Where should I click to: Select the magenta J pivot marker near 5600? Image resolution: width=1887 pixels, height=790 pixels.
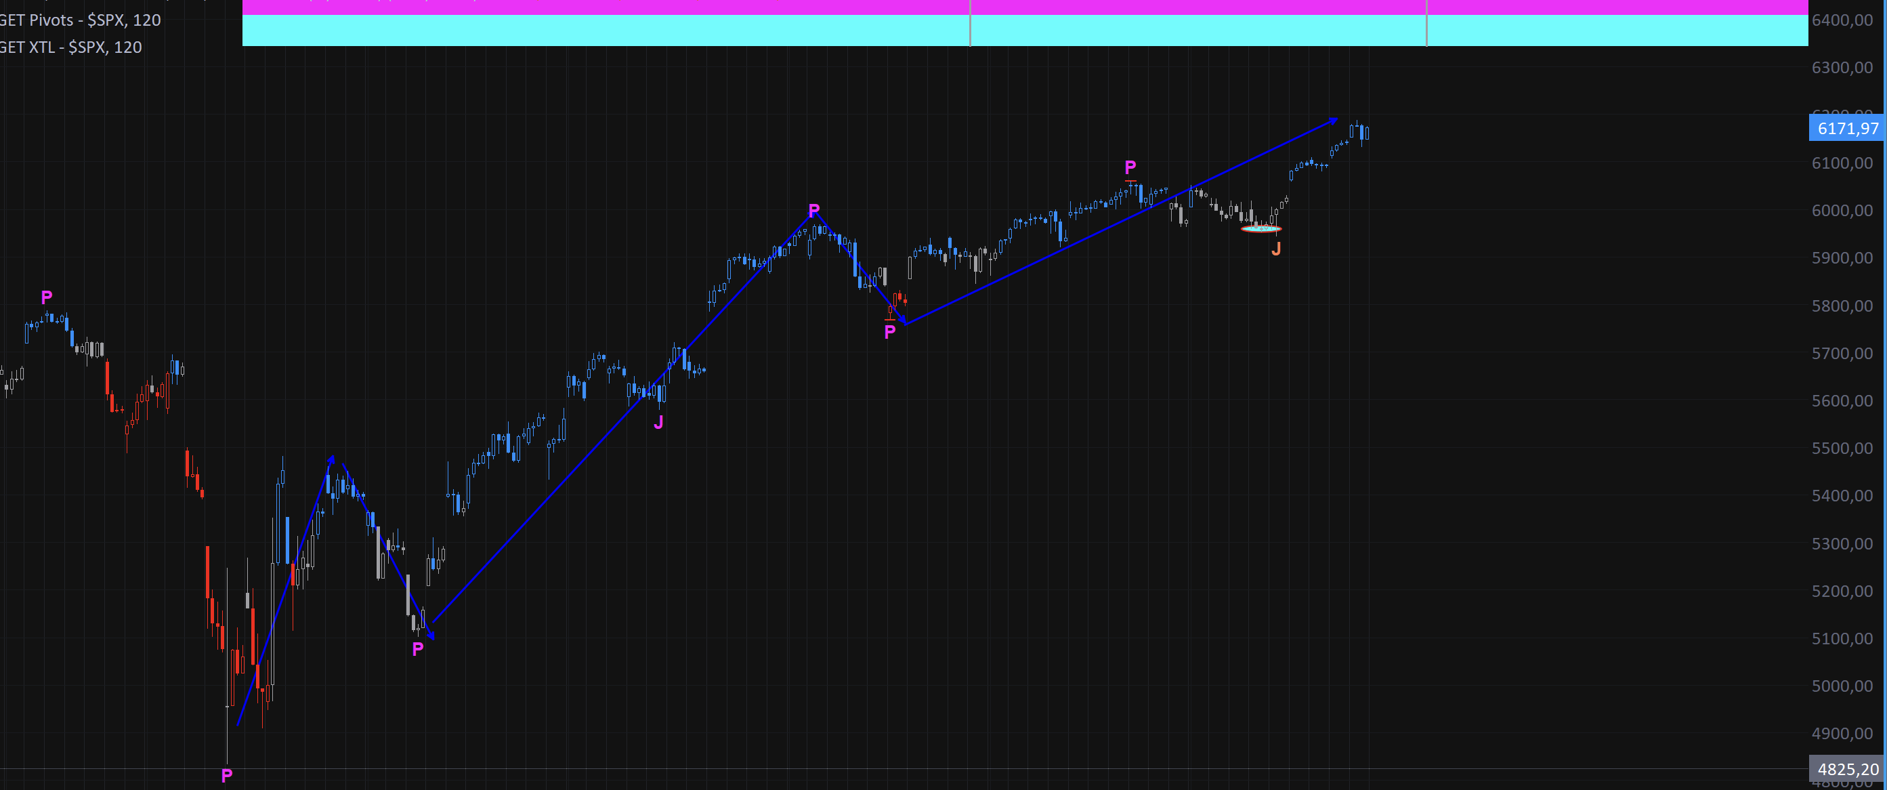(x=658, y=422)
